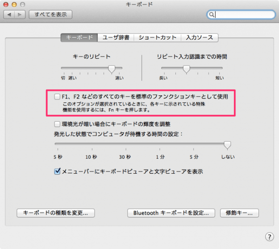Viewport: 279px width, 249px height.
Task: Minimize the キーボード window with yellow button
Action: pyautogui.click(x=14, y=4)
